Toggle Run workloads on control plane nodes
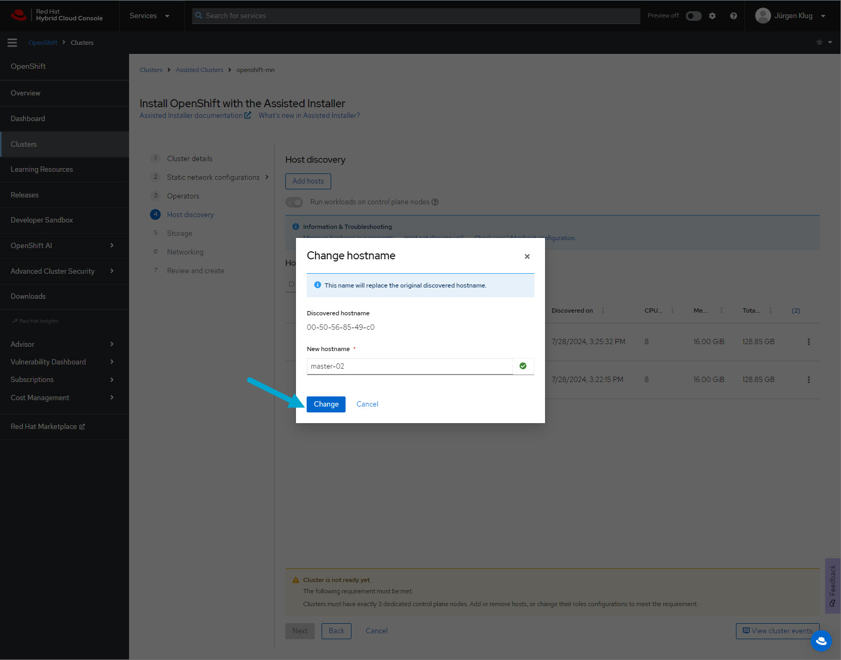The height and width of the screenshot is (660, 841). [x=294, y=202]
